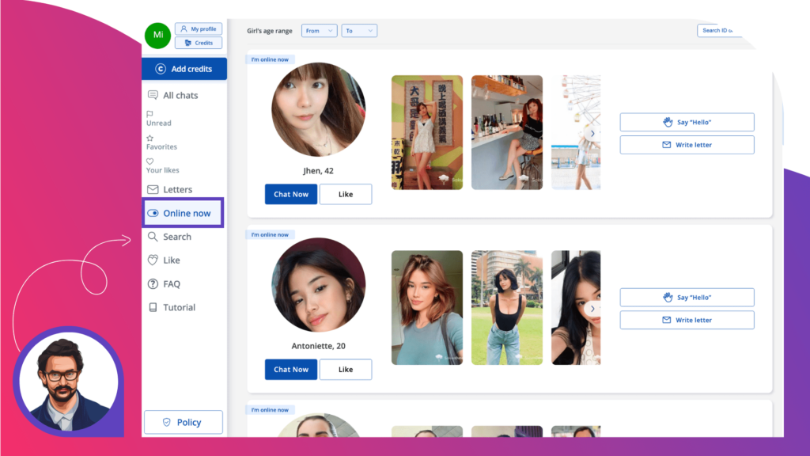
Task: Toggle the Online now switch
Action: click(x=153, y=213)
